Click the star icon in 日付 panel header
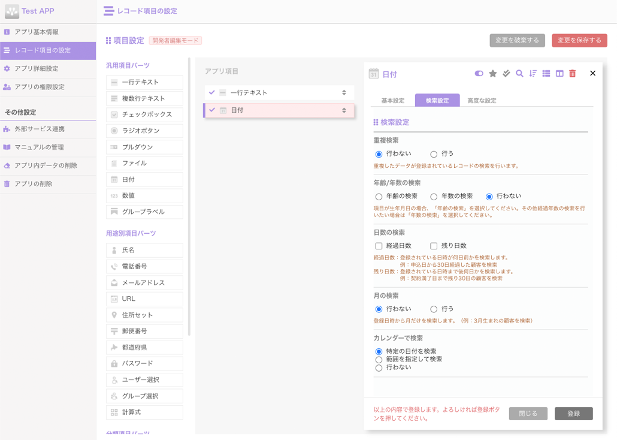617x440 pixels. tap(492, 74)
